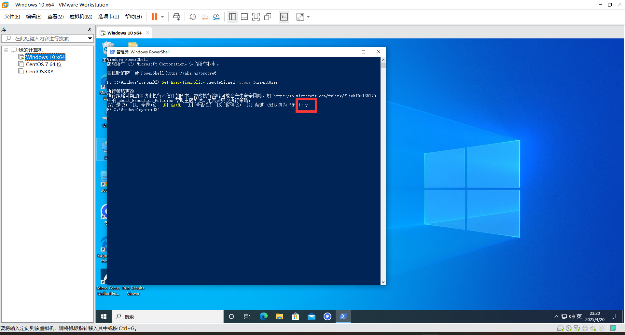Open Task View on guest taskbar
Viewport: 625px width, 335px height.
(x=247, y=316)
